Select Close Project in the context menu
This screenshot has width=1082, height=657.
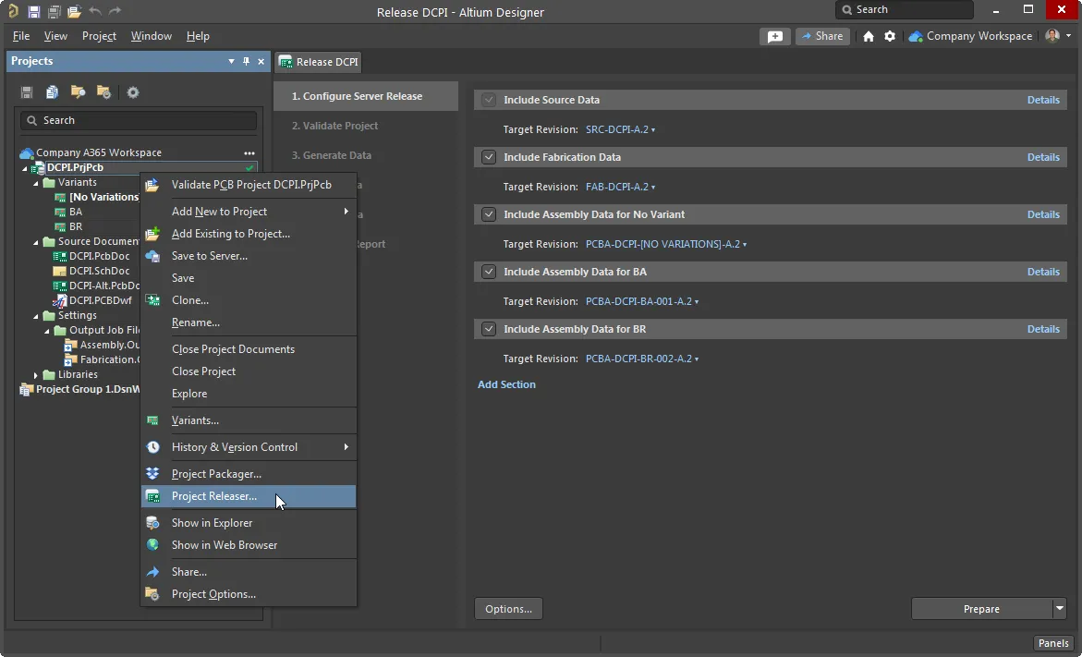click(x=249, y=371)
